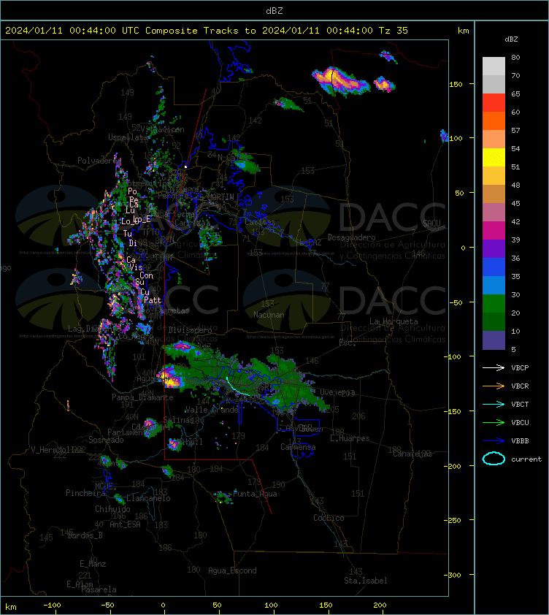Image resolution: width=549 pixels, height=615 pixels.
Task: Click the white VBCP arrow icon
Action: 494,367
